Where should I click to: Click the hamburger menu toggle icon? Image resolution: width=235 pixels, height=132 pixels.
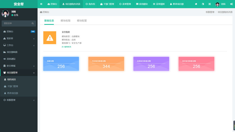click(x=41, y=4)
